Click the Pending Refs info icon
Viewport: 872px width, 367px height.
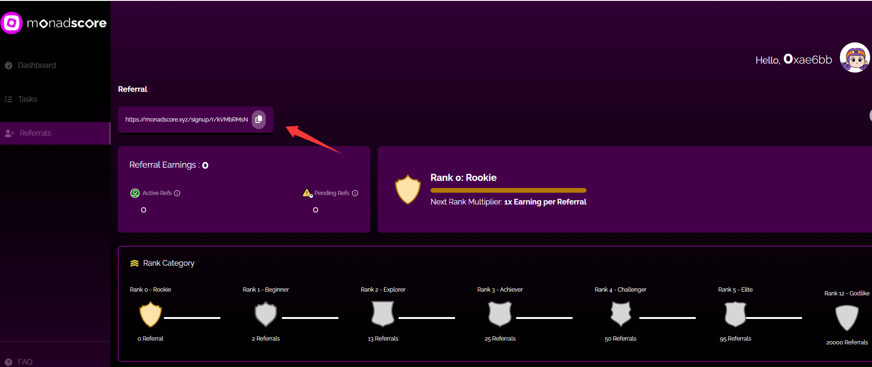[x=355, y=193]
